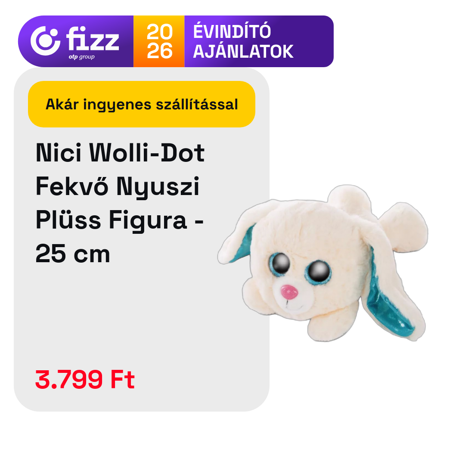Click the ÉVINDÍTÓ AJÁNLATOK banner text
Viewport: 465px width, 465px height.
pyautogui.click(x=243, y=41)
